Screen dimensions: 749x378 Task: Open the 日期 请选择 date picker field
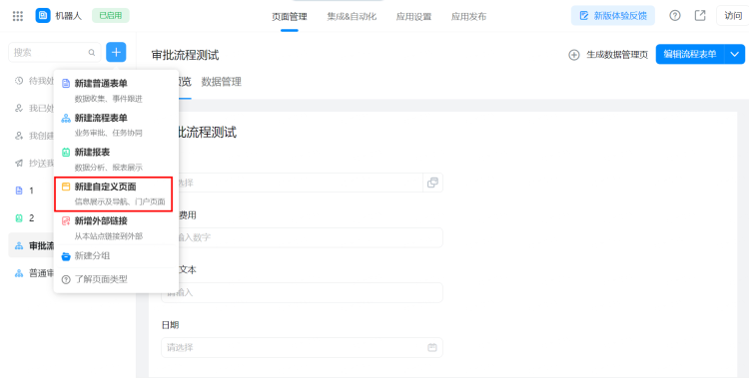point(302,347)
